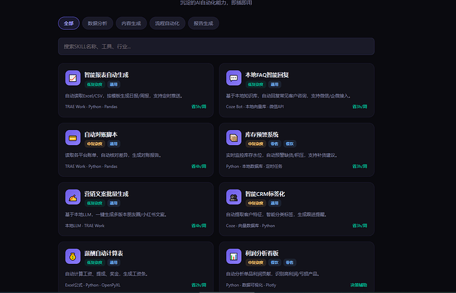Open the 内容生成 category tab
Viewport: 456px width, 293px height.
point(131,23)
